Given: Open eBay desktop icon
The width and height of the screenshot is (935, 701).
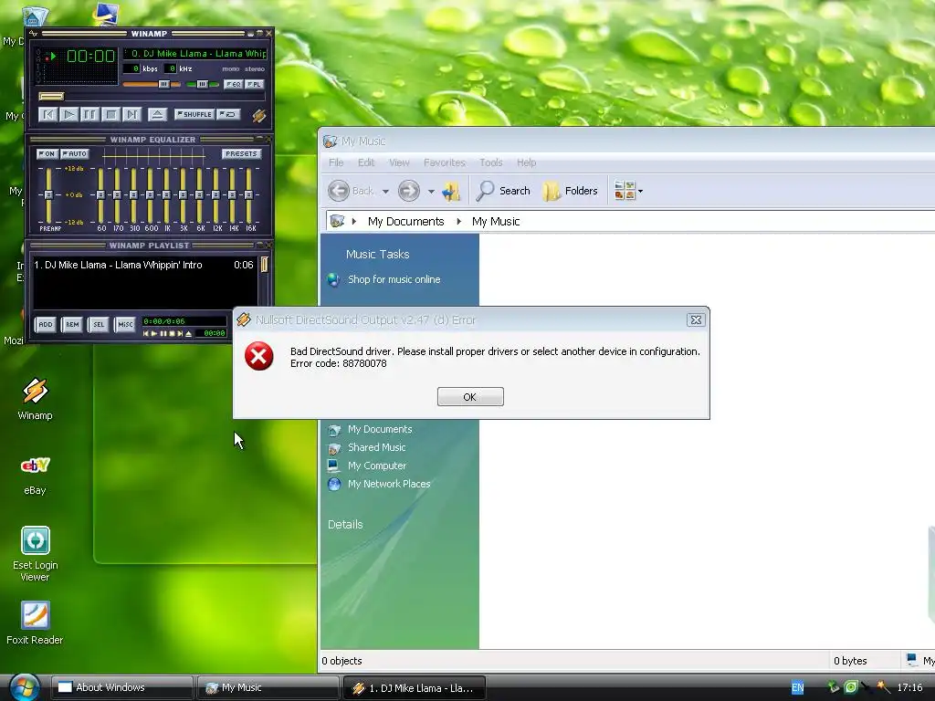Looking at the screenshot, I should (35, 476).
